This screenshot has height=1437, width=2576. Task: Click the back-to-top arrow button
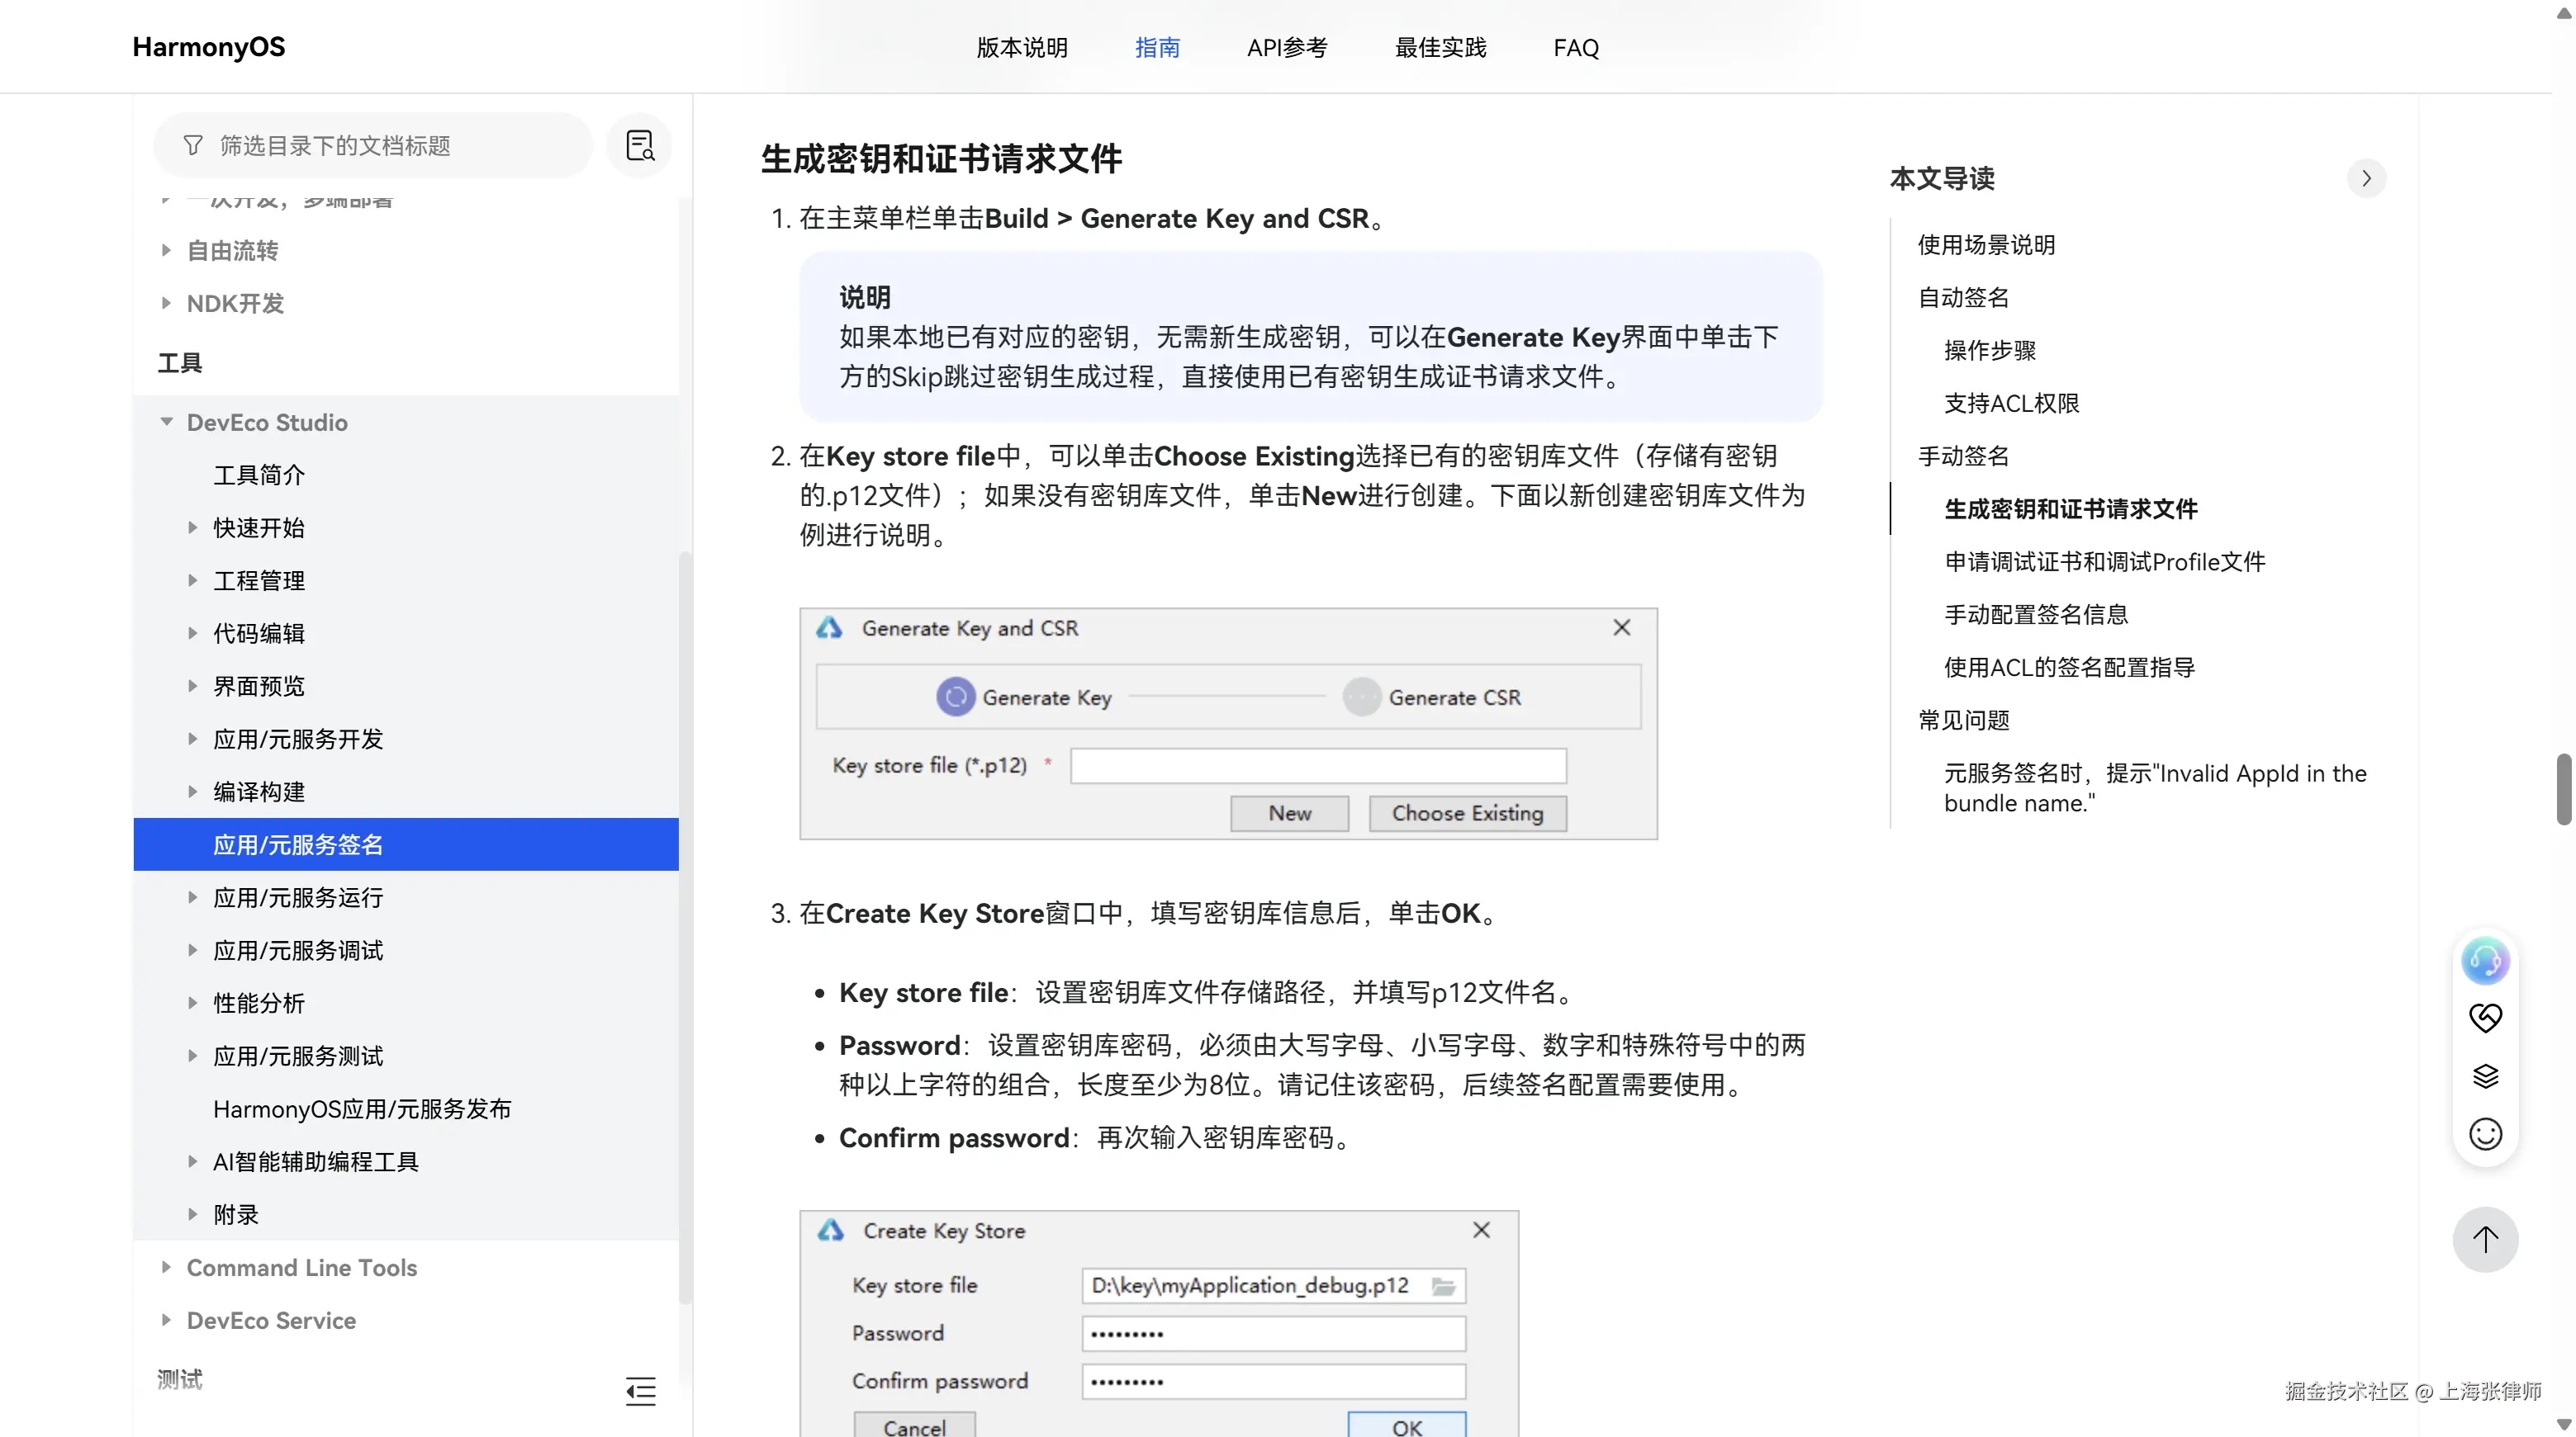(2484, 1240)
